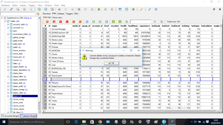Click the add database icon

click(x=18, y=9)
